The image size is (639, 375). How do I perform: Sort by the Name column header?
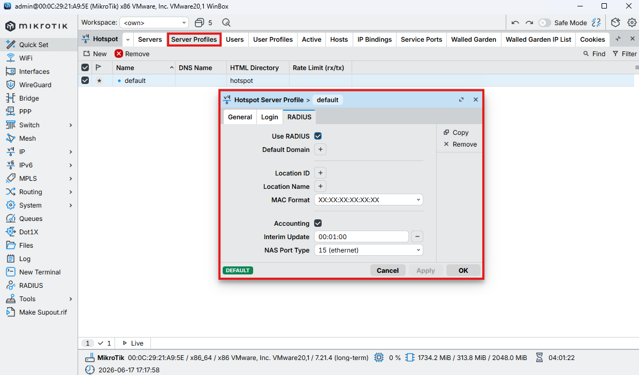pos(144,67)
